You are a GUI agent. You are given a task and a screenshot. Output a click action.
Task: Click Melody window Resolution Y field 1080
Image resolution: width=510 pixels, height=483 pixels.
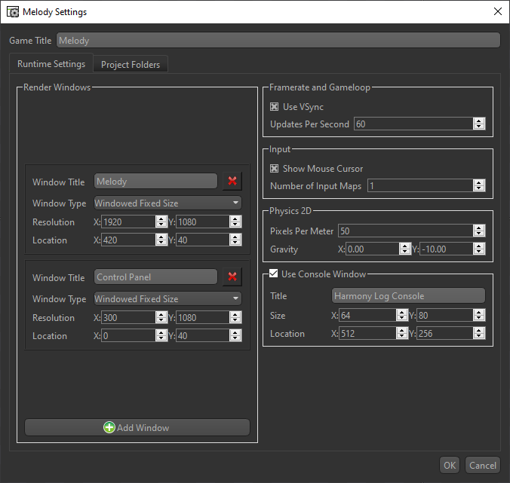pos(203,222)
